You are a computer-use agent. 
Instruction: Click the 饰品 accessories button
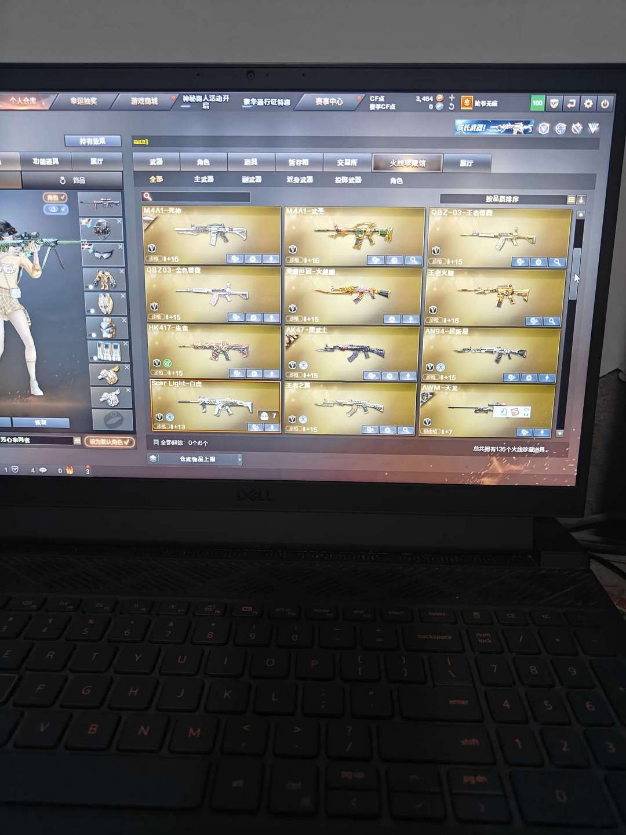[x=72, y=180]
